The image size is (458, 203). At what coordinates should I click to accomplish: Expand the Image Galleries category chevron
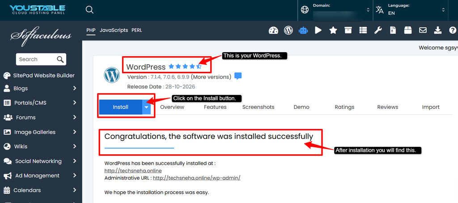75,132
